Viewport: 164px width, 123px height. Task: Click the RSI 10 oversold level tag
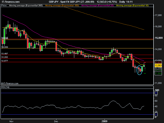coord(156,114)
